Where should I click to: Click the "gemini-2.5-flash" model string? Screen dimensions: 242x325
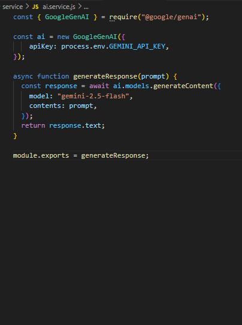[x=93, y=96]
